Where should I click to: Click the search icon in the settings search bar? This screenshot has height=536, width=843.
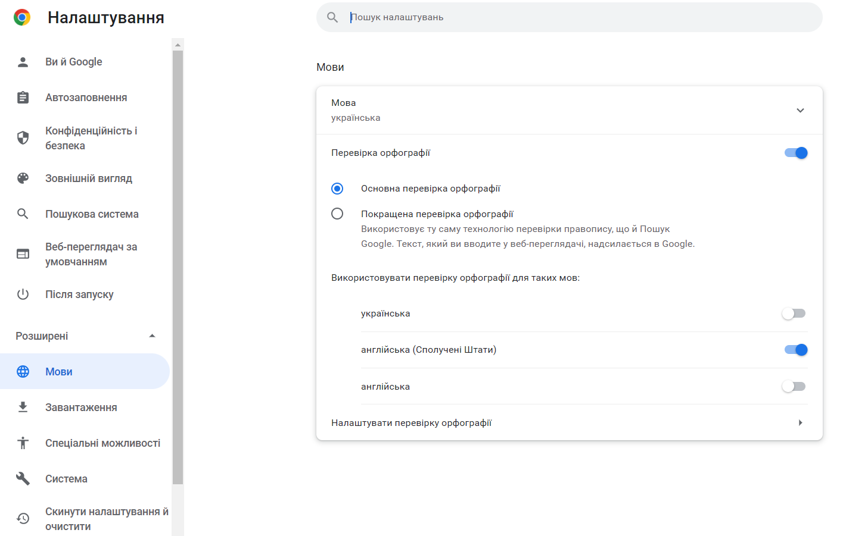point(332,17)
